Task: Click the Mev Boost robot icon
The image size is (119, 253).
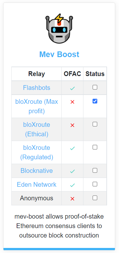Action: 59,29
